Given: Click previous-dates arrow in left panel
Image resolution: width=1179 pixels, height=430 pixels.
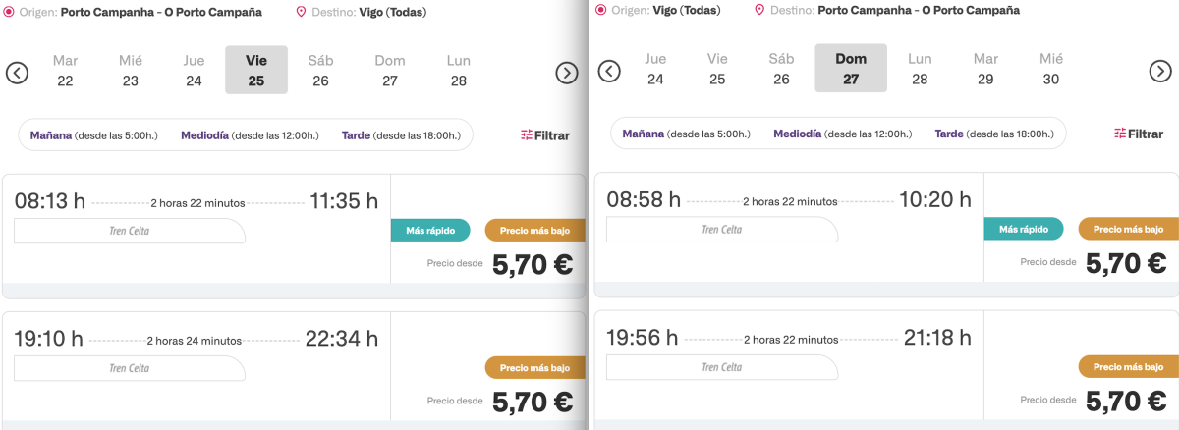Looking at the screenshot, I should [x=17, y=72].
